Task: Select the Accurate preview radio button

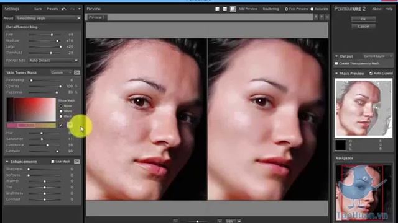Action: tap(312, 9)
